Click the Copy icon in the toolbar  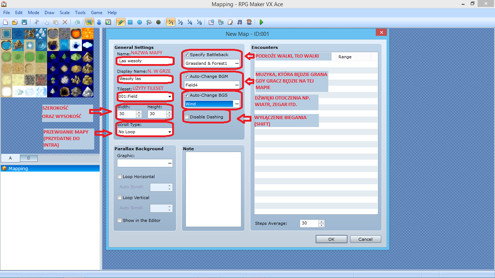(46, 22)
